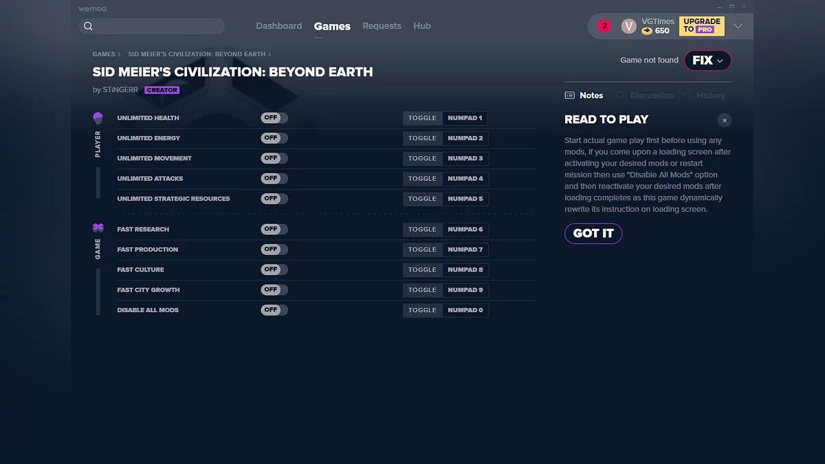The height and width of the screenshot is (464, 825).
Task: Change NUMPAD 3 hotkey binding
Action: pos(465,158)
